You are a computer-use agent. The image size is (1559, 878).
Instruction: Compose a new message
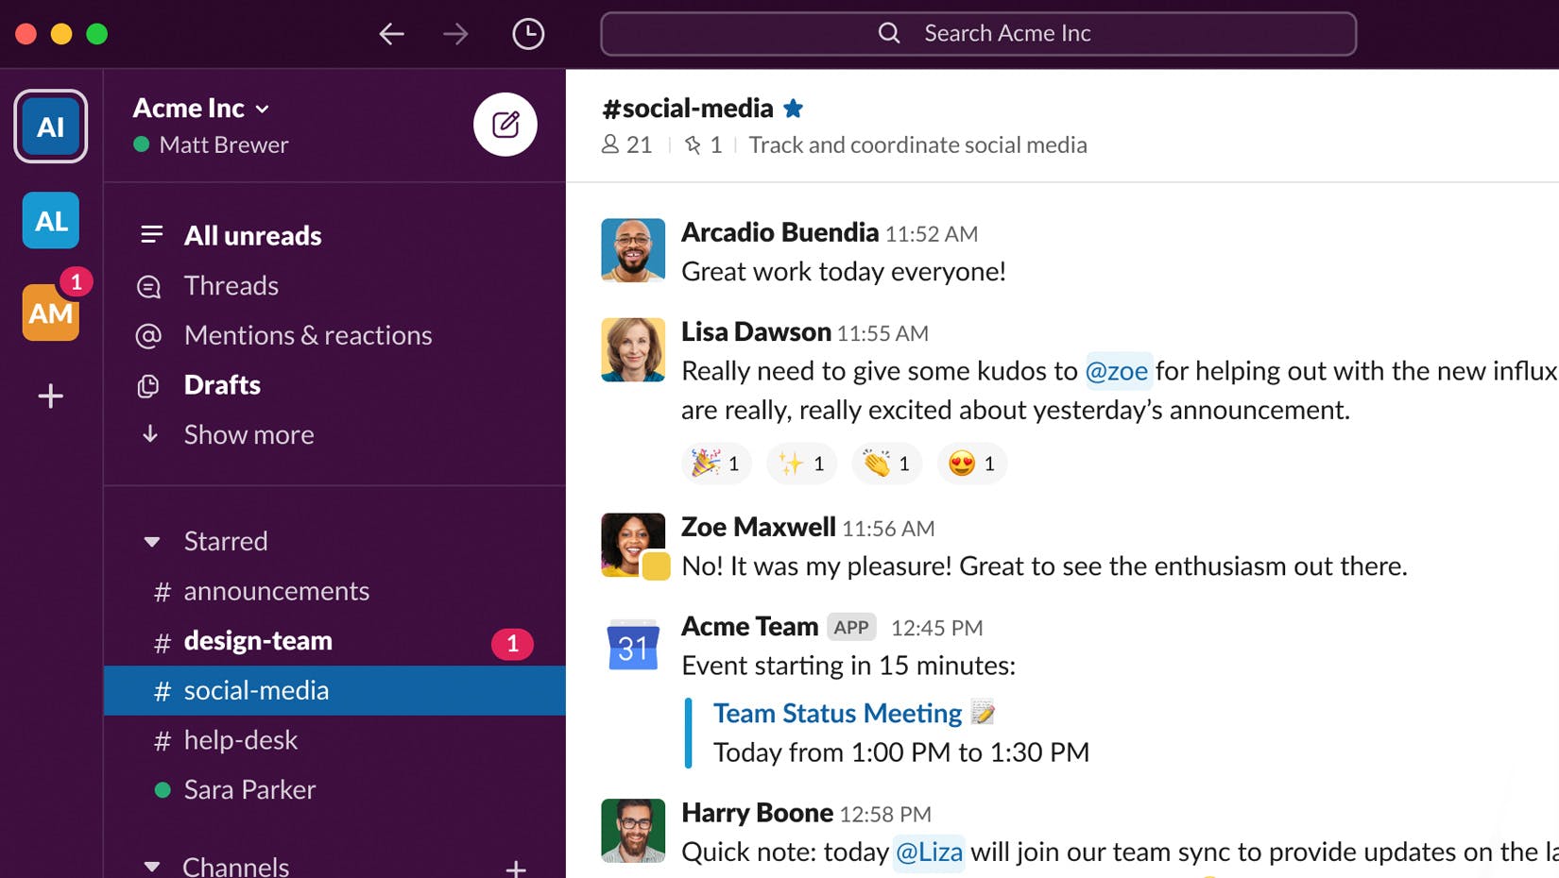[505, 124]
